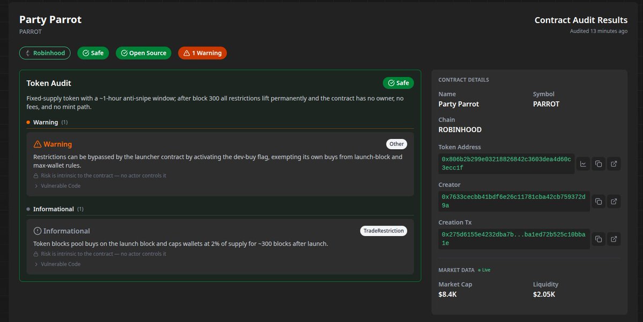Click the Party Parrot name in Contract Details

pos(459,104)
